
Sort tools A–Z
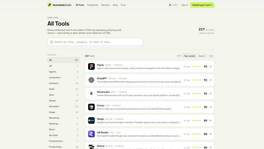click(211, 56)
